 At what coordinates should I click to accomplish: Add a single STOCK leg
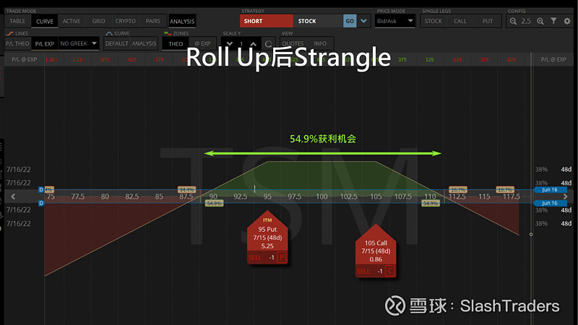[433, 21]
